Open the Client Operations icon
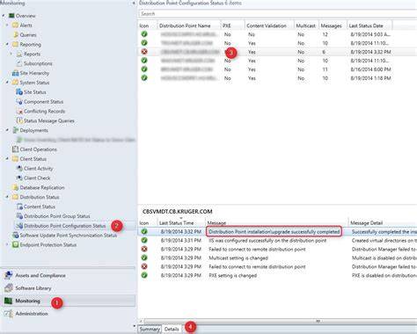This screenshot has width=417, height=334. click(x=15, y=149)
